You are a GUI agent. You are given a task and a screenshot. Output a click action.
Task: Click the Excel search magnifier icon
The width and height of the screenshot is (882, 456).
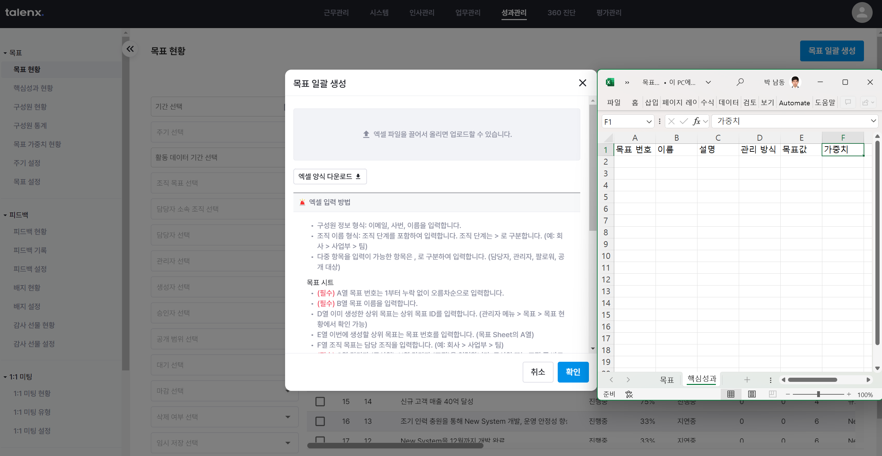740,82
